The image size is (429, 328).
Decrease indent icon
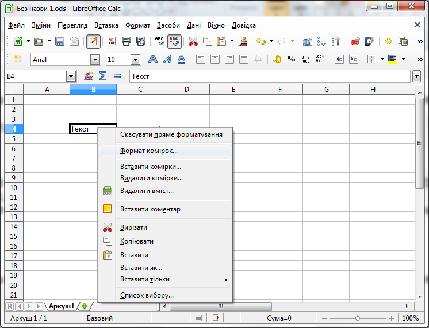tap(339, 59)
